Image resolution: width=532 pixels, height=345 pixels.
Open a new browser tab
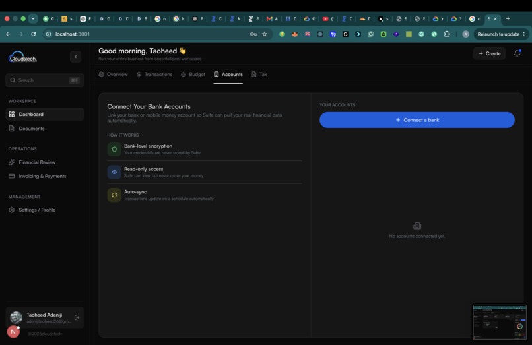pos(508,19)
